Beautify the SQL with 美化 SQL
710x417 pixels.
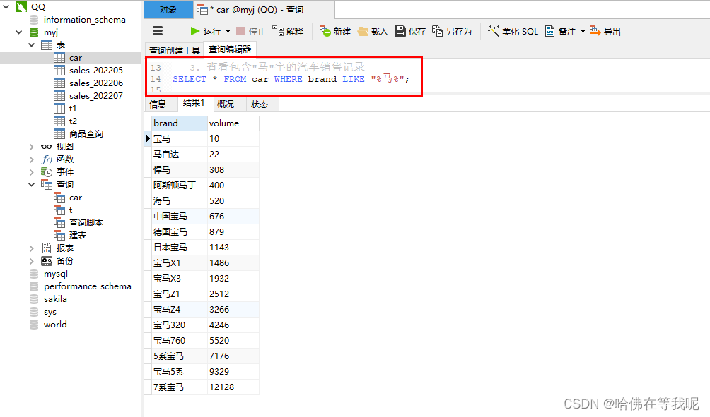[513, 31]
